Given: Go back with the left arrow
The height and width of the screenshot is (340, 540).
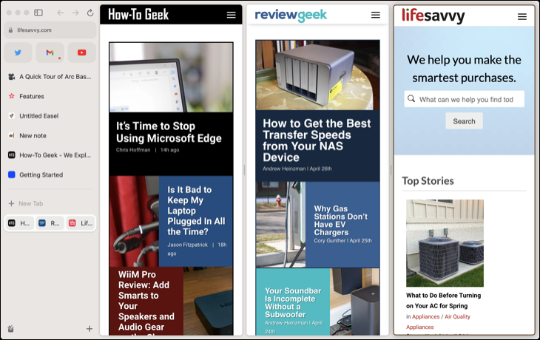Looking at the screenshot, I should point(60,13).
